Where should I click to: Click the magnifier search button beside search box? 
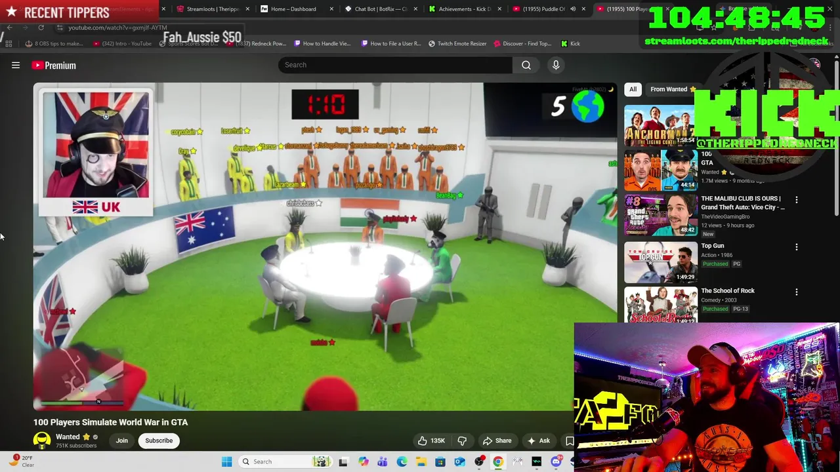point(526,65)
